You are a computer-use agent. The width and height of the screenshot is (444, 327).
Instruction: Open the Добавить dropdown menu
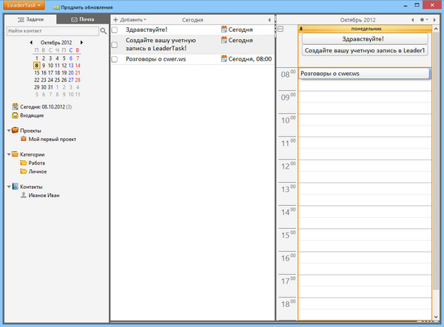coord(129,18)
